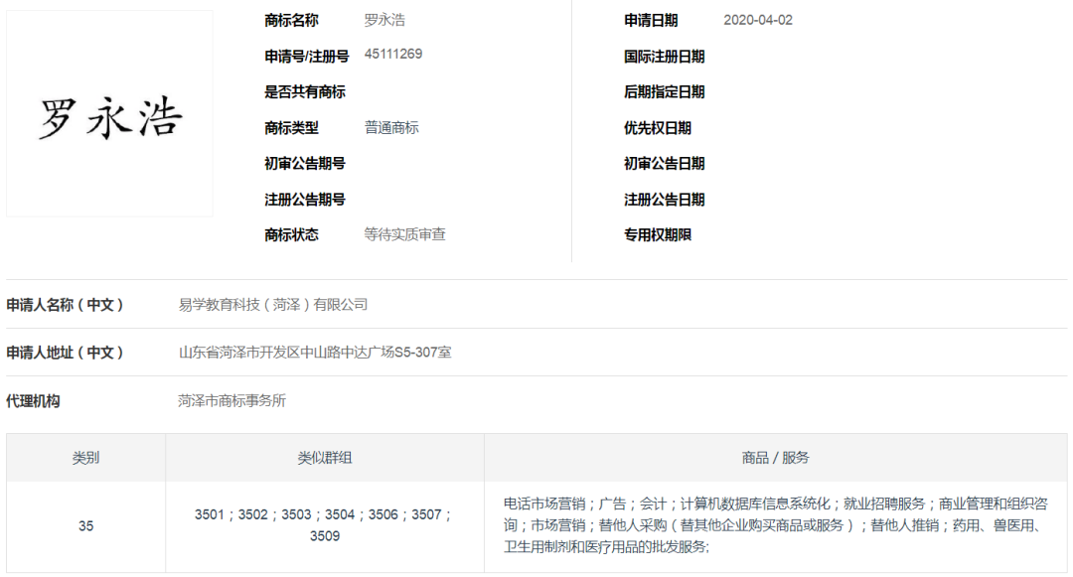Click the 优先权日期 label

point(657,128)
